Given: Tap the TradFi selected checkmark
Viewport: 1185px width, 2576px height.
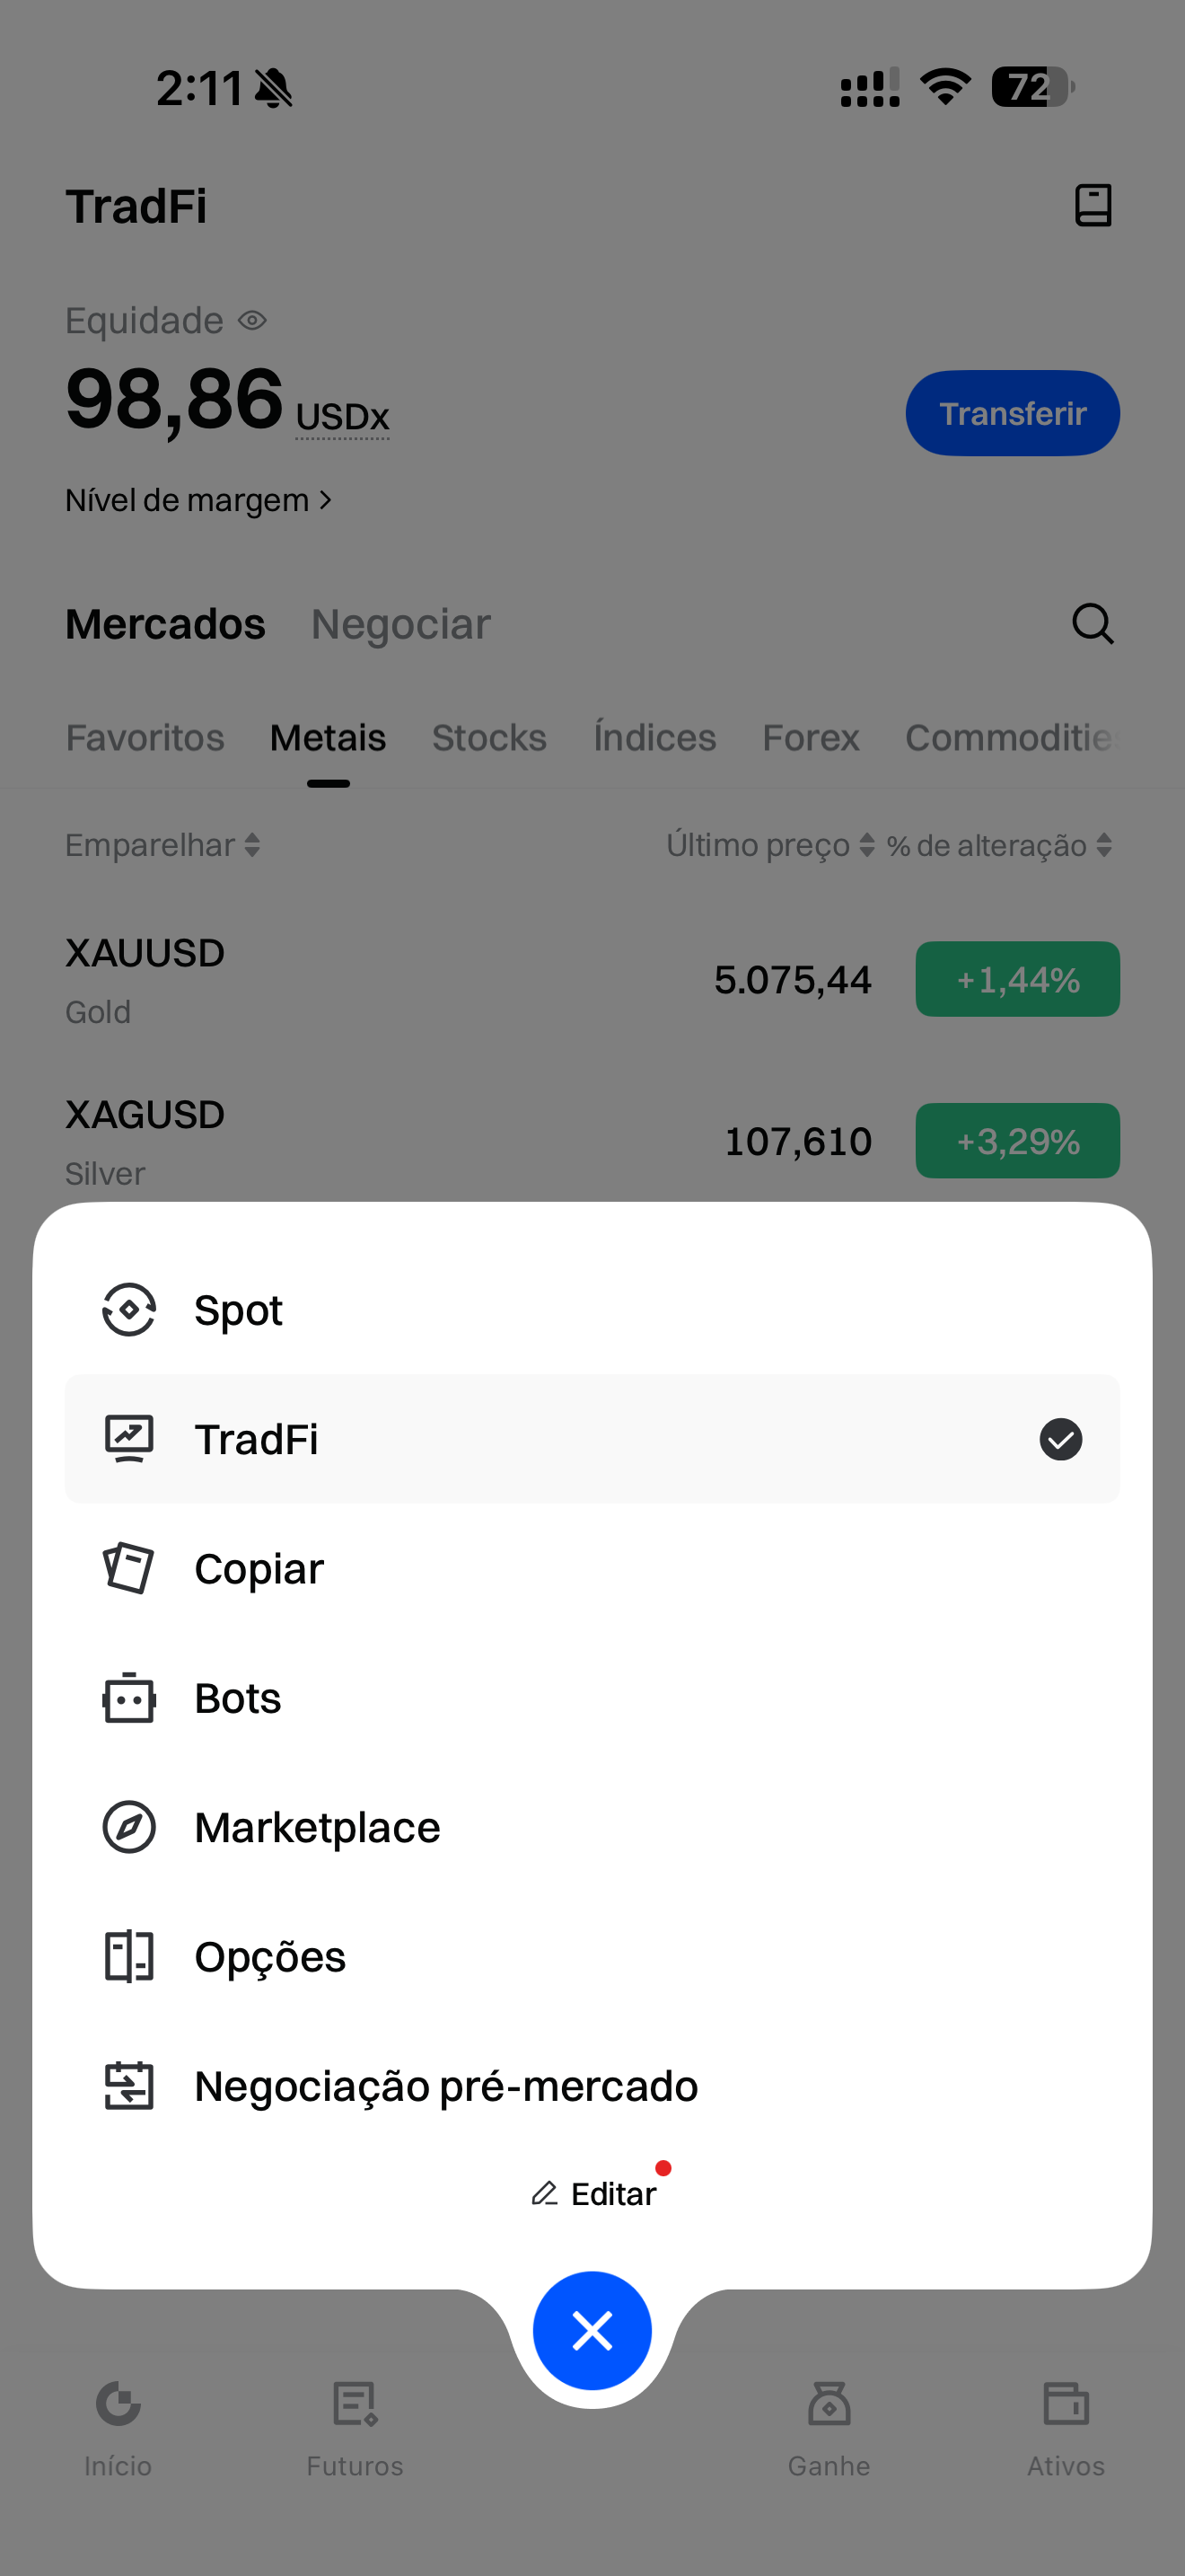Looking at the screenshot, I should pos(1060,1439).
